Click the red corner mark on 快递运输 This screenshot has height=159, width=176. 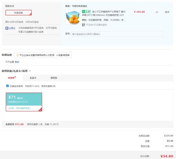31,14
